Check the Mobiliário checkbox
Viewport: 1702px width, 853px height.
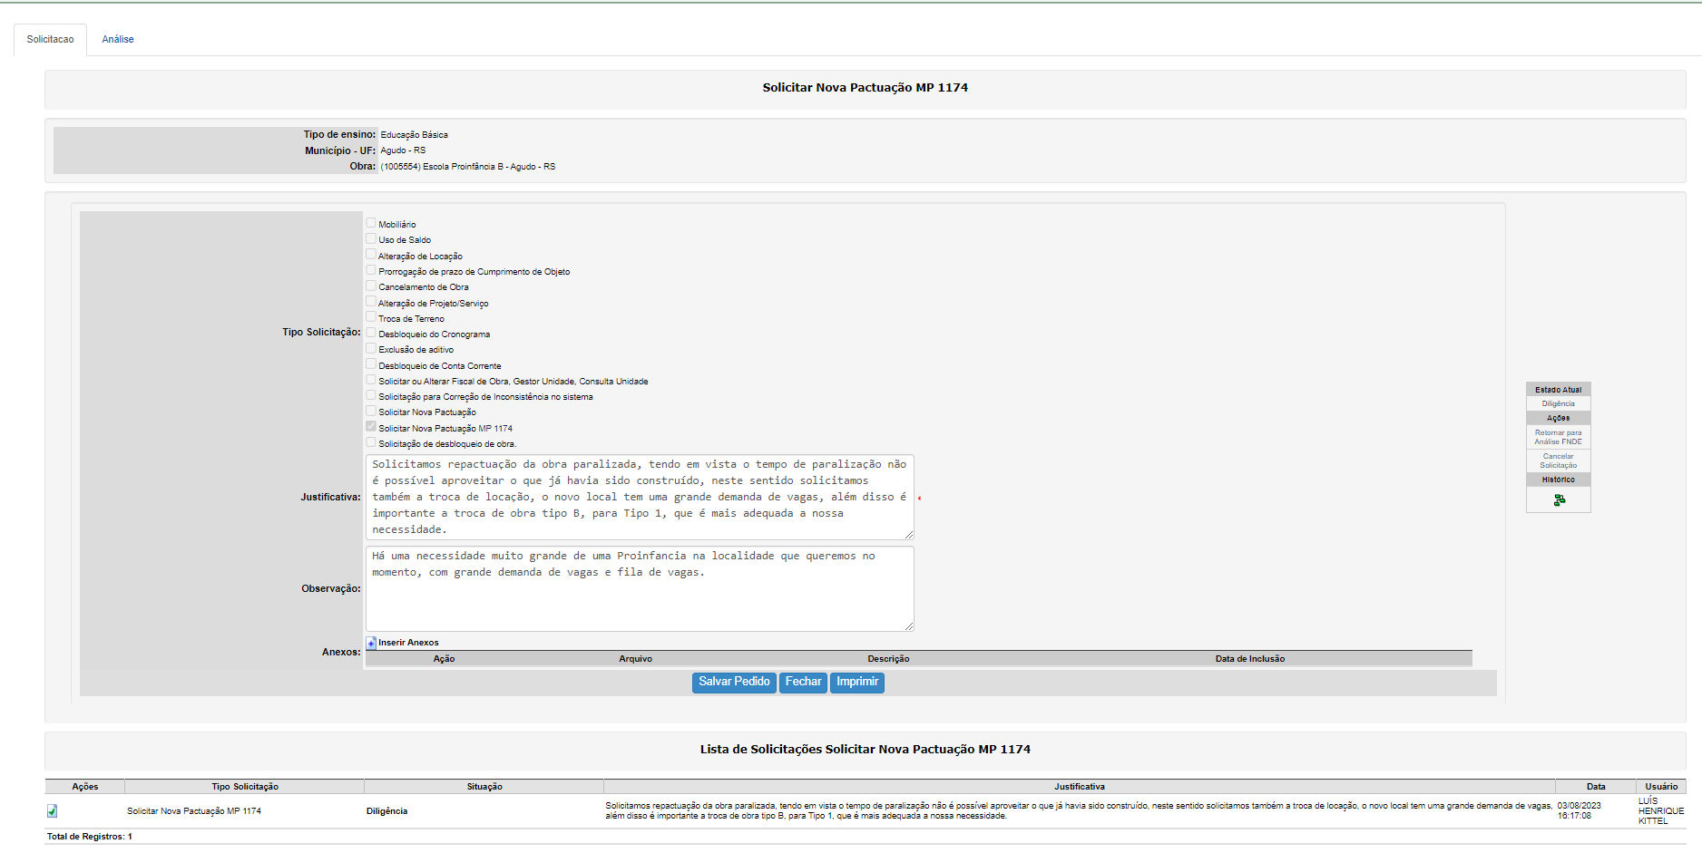[371, 223]
